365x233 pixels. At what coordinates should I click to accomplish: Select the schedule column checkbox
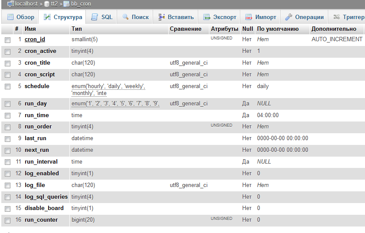[7, 86]
